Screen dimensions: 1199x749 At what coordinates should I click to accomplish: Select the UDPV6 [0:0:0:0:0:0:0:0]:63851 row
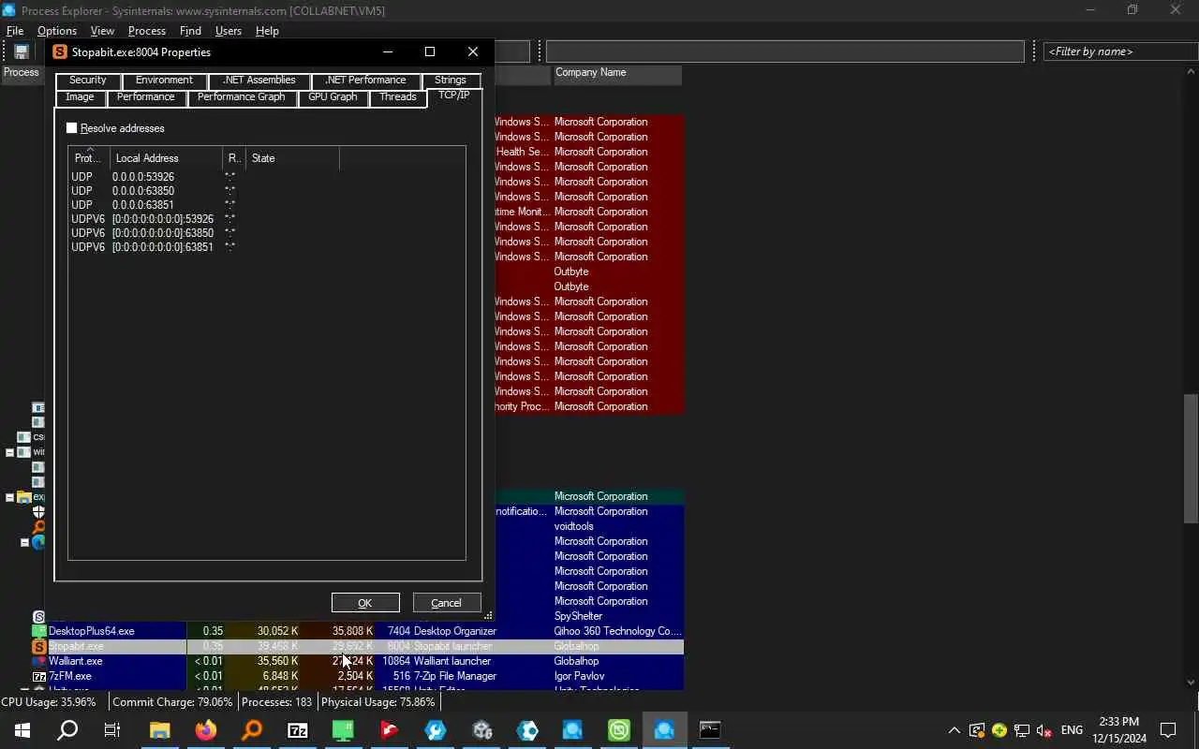tap(266, 247)
